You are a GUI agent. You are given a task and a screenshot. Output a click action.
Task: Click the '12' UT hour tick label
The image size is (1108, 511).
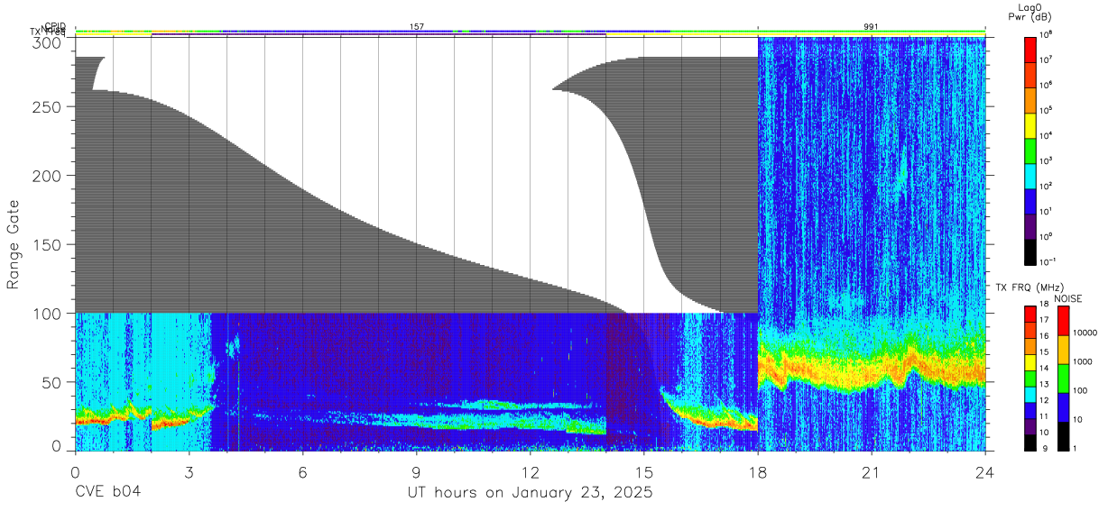pos(531,472)
